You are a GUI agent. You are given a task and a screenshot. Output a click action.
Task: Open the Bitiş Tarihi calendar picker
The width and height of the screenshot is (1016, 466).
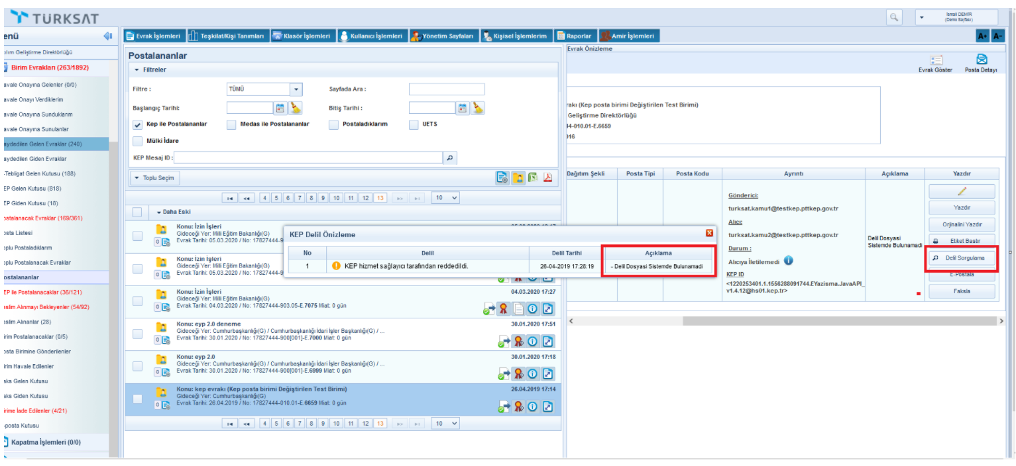tap(463, 108)
